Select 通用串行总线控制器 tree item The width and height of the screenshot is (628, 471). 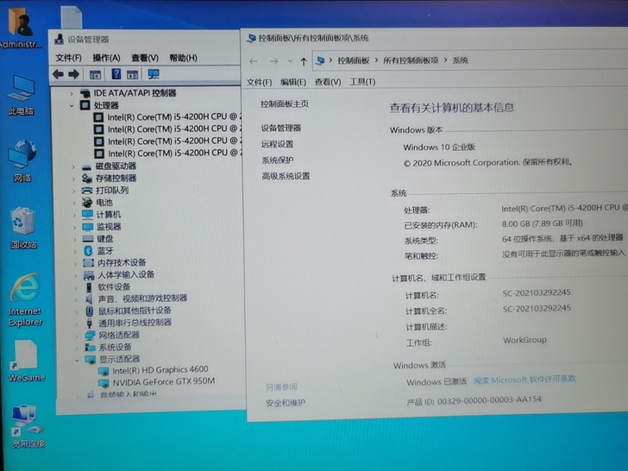tap(135, 323)
